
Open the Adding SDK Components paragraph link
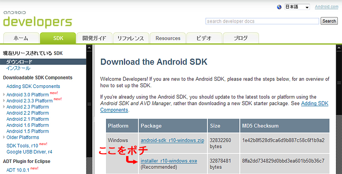214,107
